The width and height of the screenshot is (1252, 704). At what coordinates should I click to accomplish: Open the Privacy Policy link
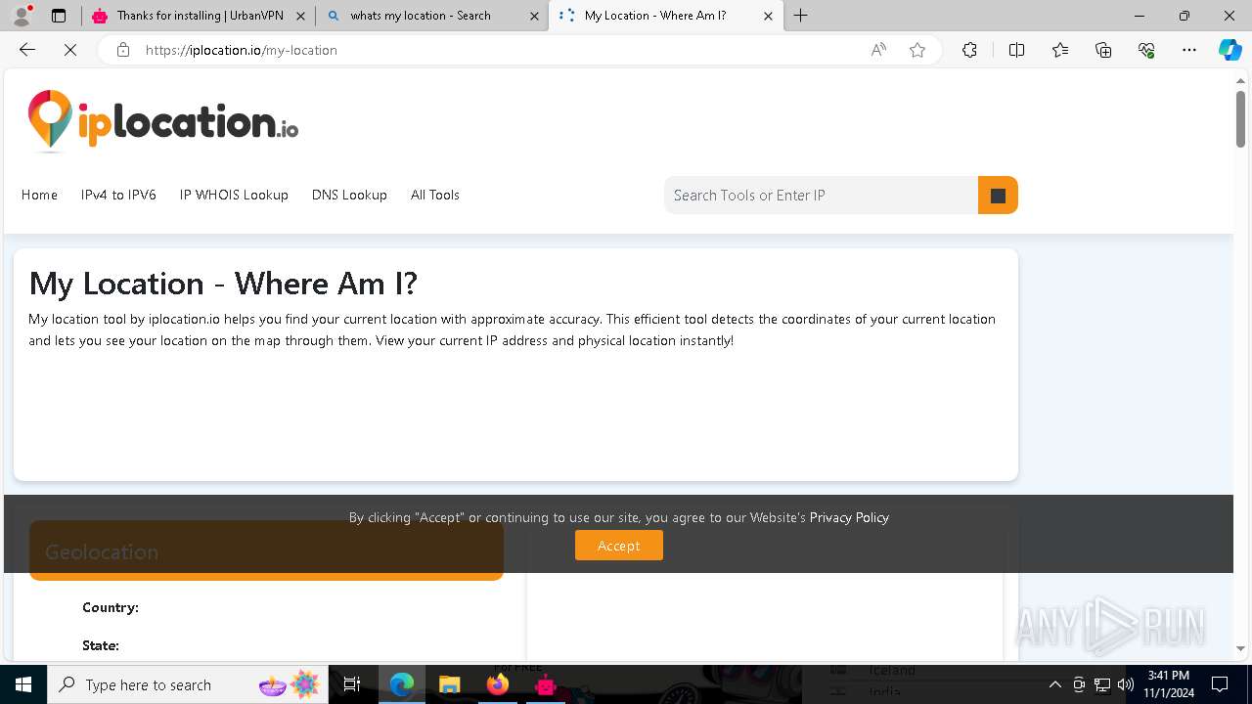pos(849,517)
